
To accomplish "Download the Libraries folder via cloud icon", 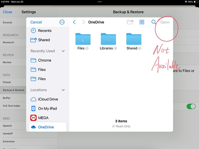I will coord(115,48).
